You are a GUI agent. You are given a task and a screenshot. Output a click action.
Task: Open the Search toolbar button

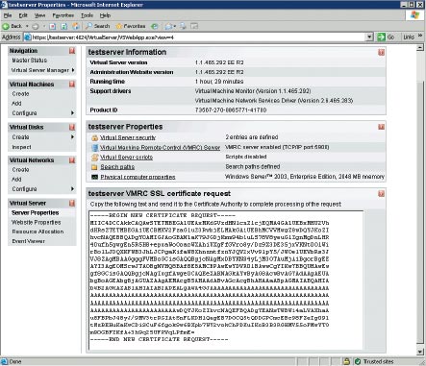98,26
